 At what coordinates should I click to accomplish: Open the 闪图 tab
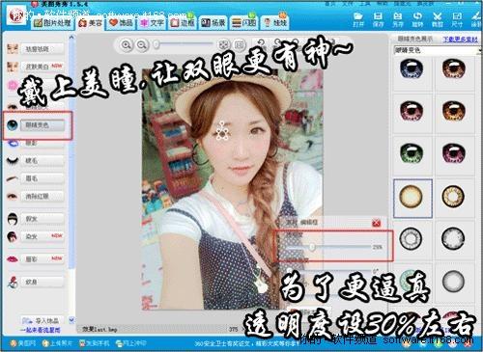tap(244, 23)
